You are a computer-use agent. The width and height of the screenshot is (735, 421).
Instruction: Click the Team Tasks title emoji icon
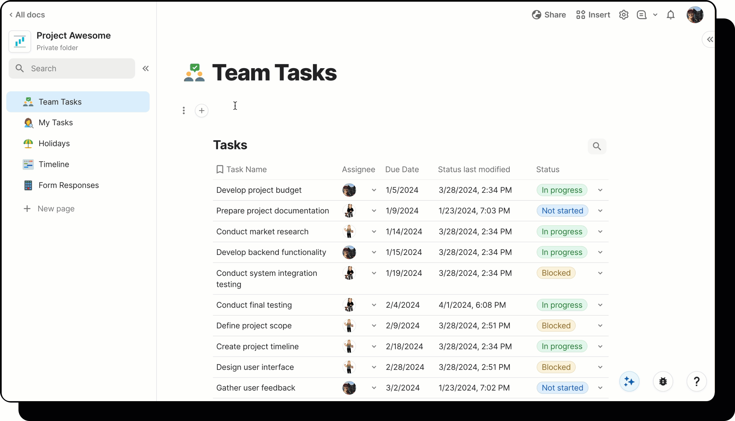coord(194,73)
